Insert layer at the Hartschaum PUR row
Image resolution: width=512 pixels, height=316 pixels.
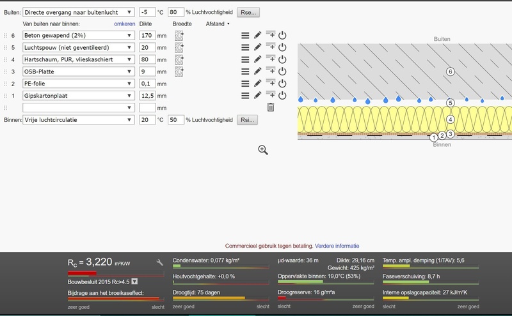tap(270, 58)
